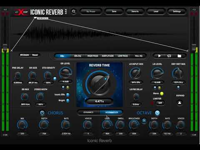Open the Low Pass tab
Screen dimensions: 200x150
(x=122, y=56)
